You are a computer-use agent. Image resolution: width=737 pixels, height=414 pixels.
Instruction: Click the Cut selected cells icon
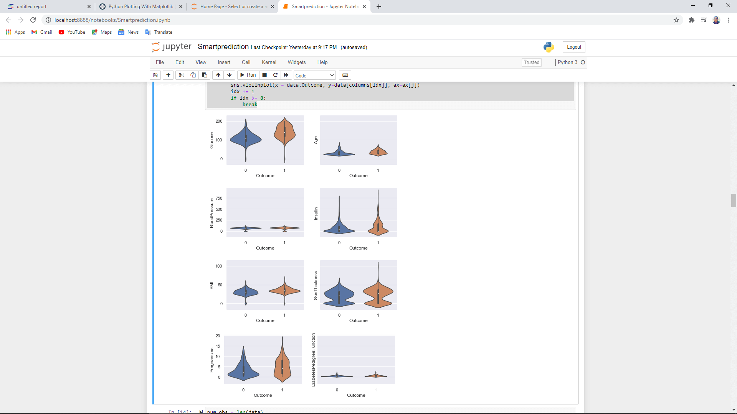pyautogui.click(x=181, y=75)
